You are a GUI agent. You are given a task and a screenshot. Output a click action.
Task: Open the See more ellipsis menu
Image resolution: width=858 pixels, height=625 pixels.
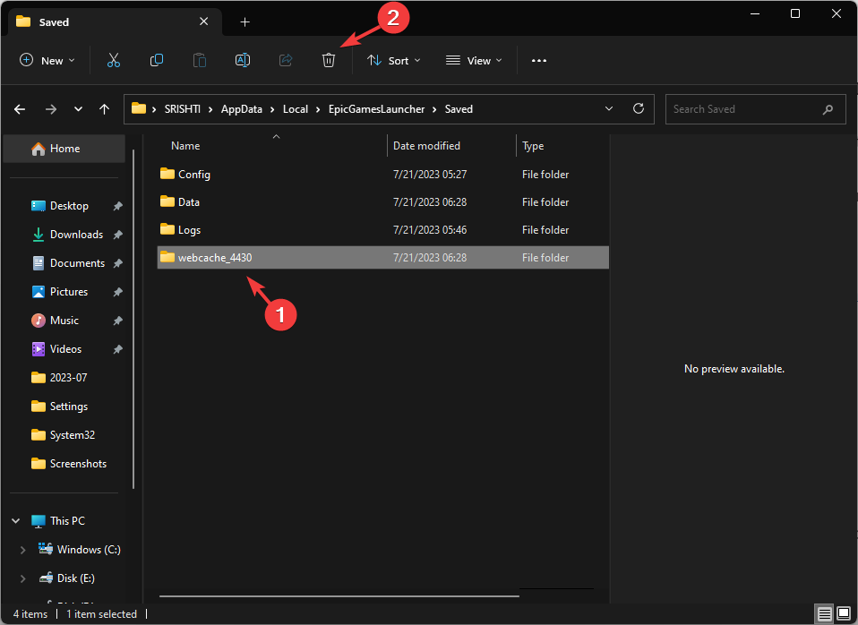pos(539,61)
